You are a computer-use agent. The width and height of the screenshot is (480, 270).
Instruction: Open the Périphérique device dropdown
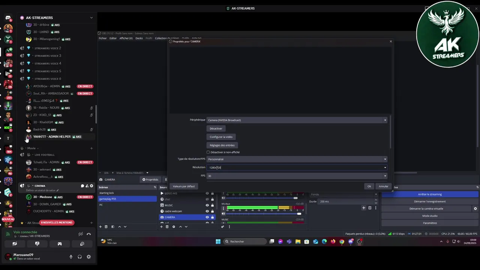[x=297, y=120]
